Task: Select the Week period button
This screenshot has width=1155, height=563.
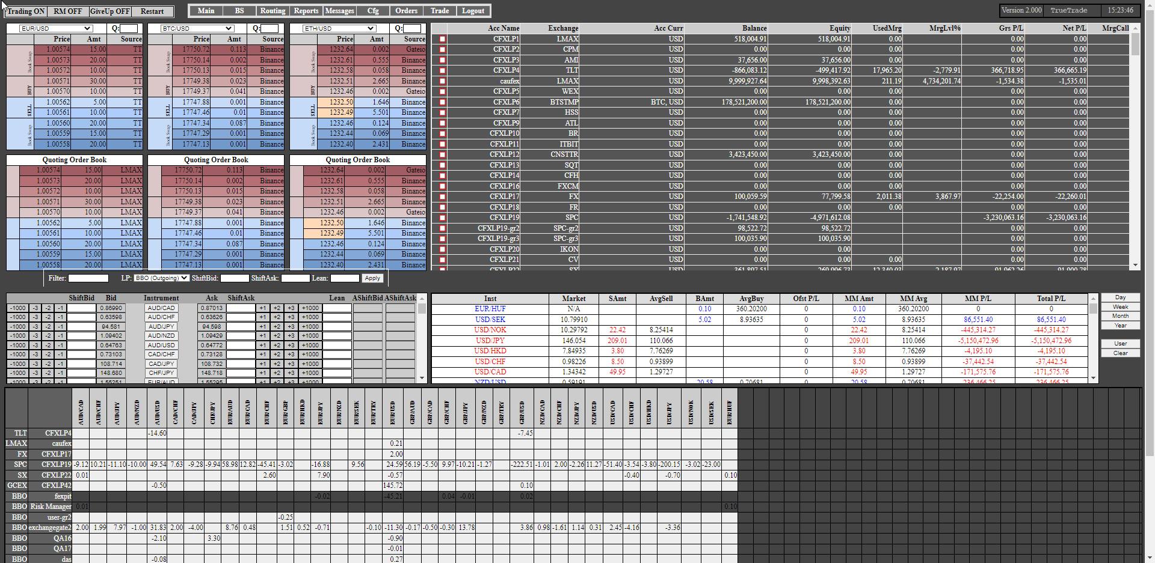Action: [1121, 307]
